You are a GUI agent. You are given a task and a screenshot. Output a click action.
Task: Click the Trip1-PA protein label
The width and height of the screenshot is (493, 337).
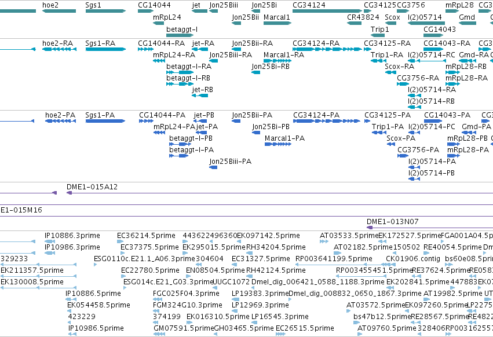(x=388, y=127)
